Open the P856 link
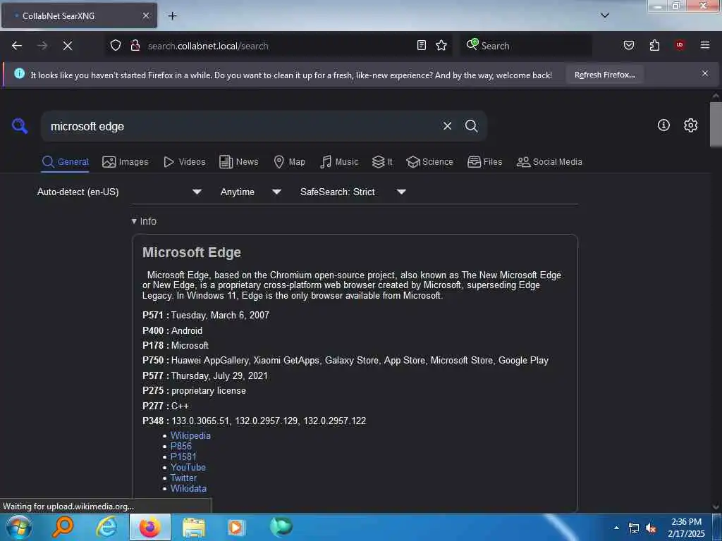 [181, 446]
